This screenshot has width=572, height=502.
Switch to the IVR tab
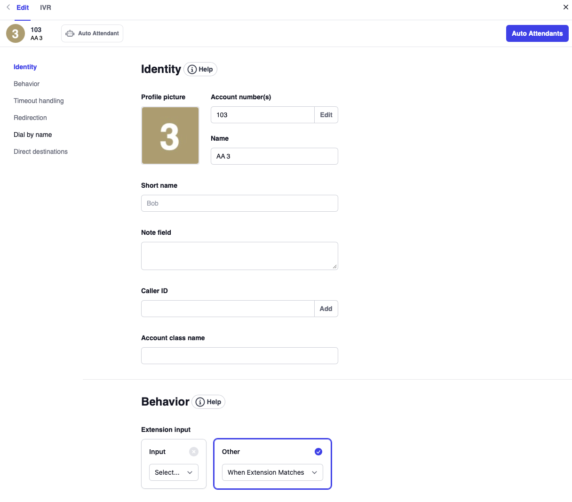46,8
